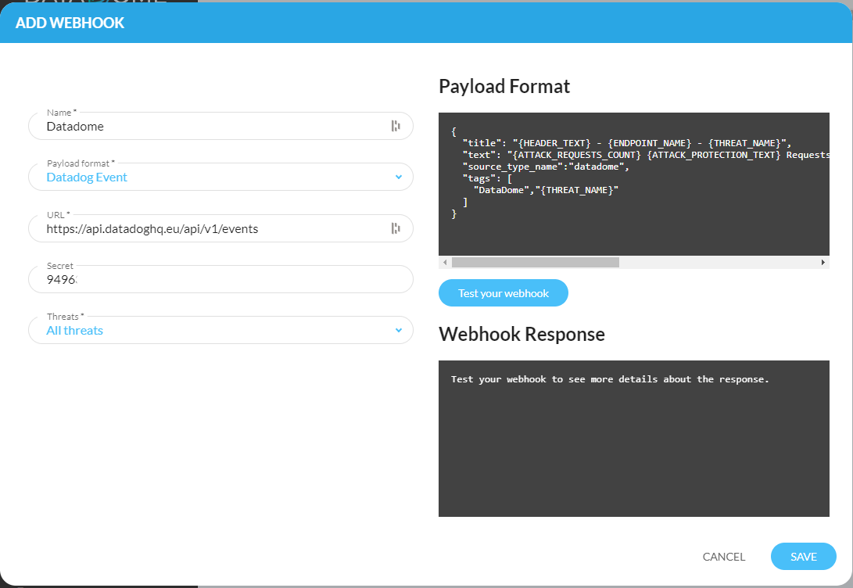Click the "source_type_name" line in payload

(x=546, y=167)
